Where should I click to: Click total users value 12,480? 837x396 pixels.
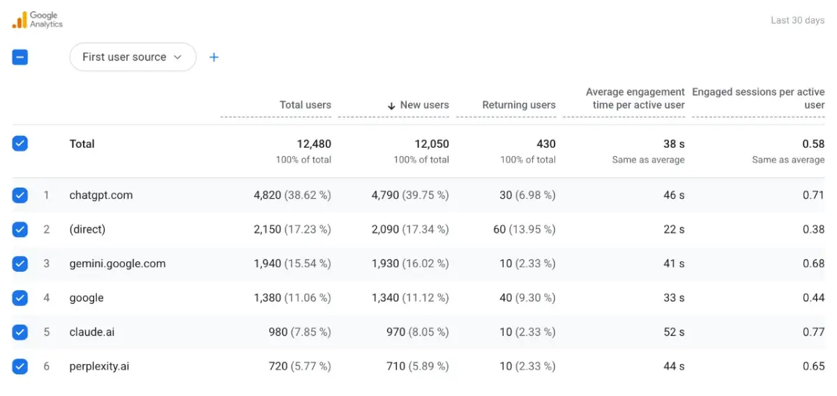(x=314, y=144)
